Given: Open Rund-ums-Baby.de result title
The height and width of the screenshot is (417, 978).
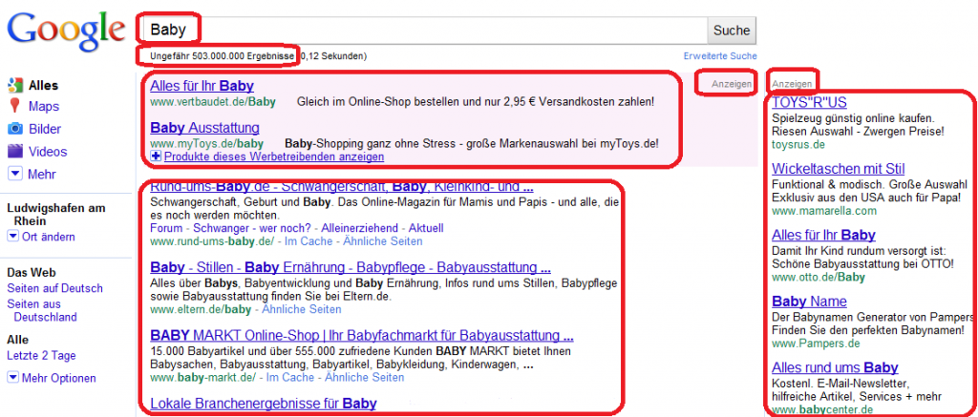Looking at the screenshot, I should (x=342, y=186).
